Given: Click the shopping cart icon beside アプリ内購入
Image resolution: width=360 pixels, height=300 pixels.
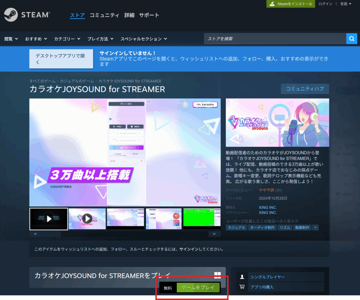Looking at the screenshot, I should tap(242, 287).
